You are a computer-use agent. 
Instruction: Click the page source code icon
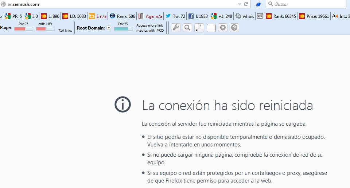(260, 16)
